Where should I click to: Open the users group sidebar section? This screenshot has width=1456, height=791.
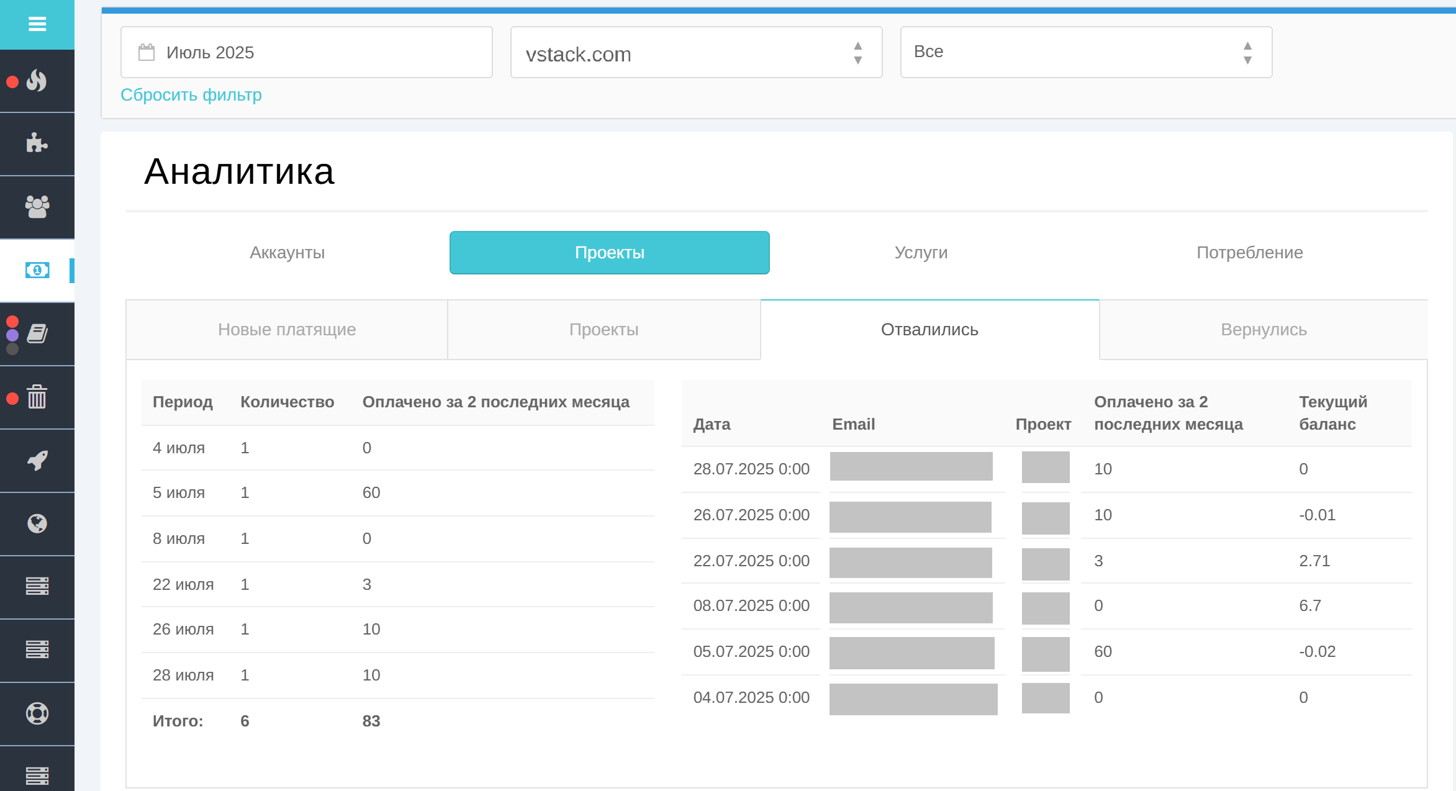37,207
